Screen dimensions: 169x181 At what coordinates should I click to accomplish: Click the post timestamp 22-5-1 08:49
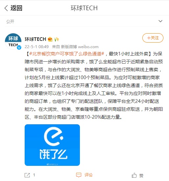pos(36,47)
